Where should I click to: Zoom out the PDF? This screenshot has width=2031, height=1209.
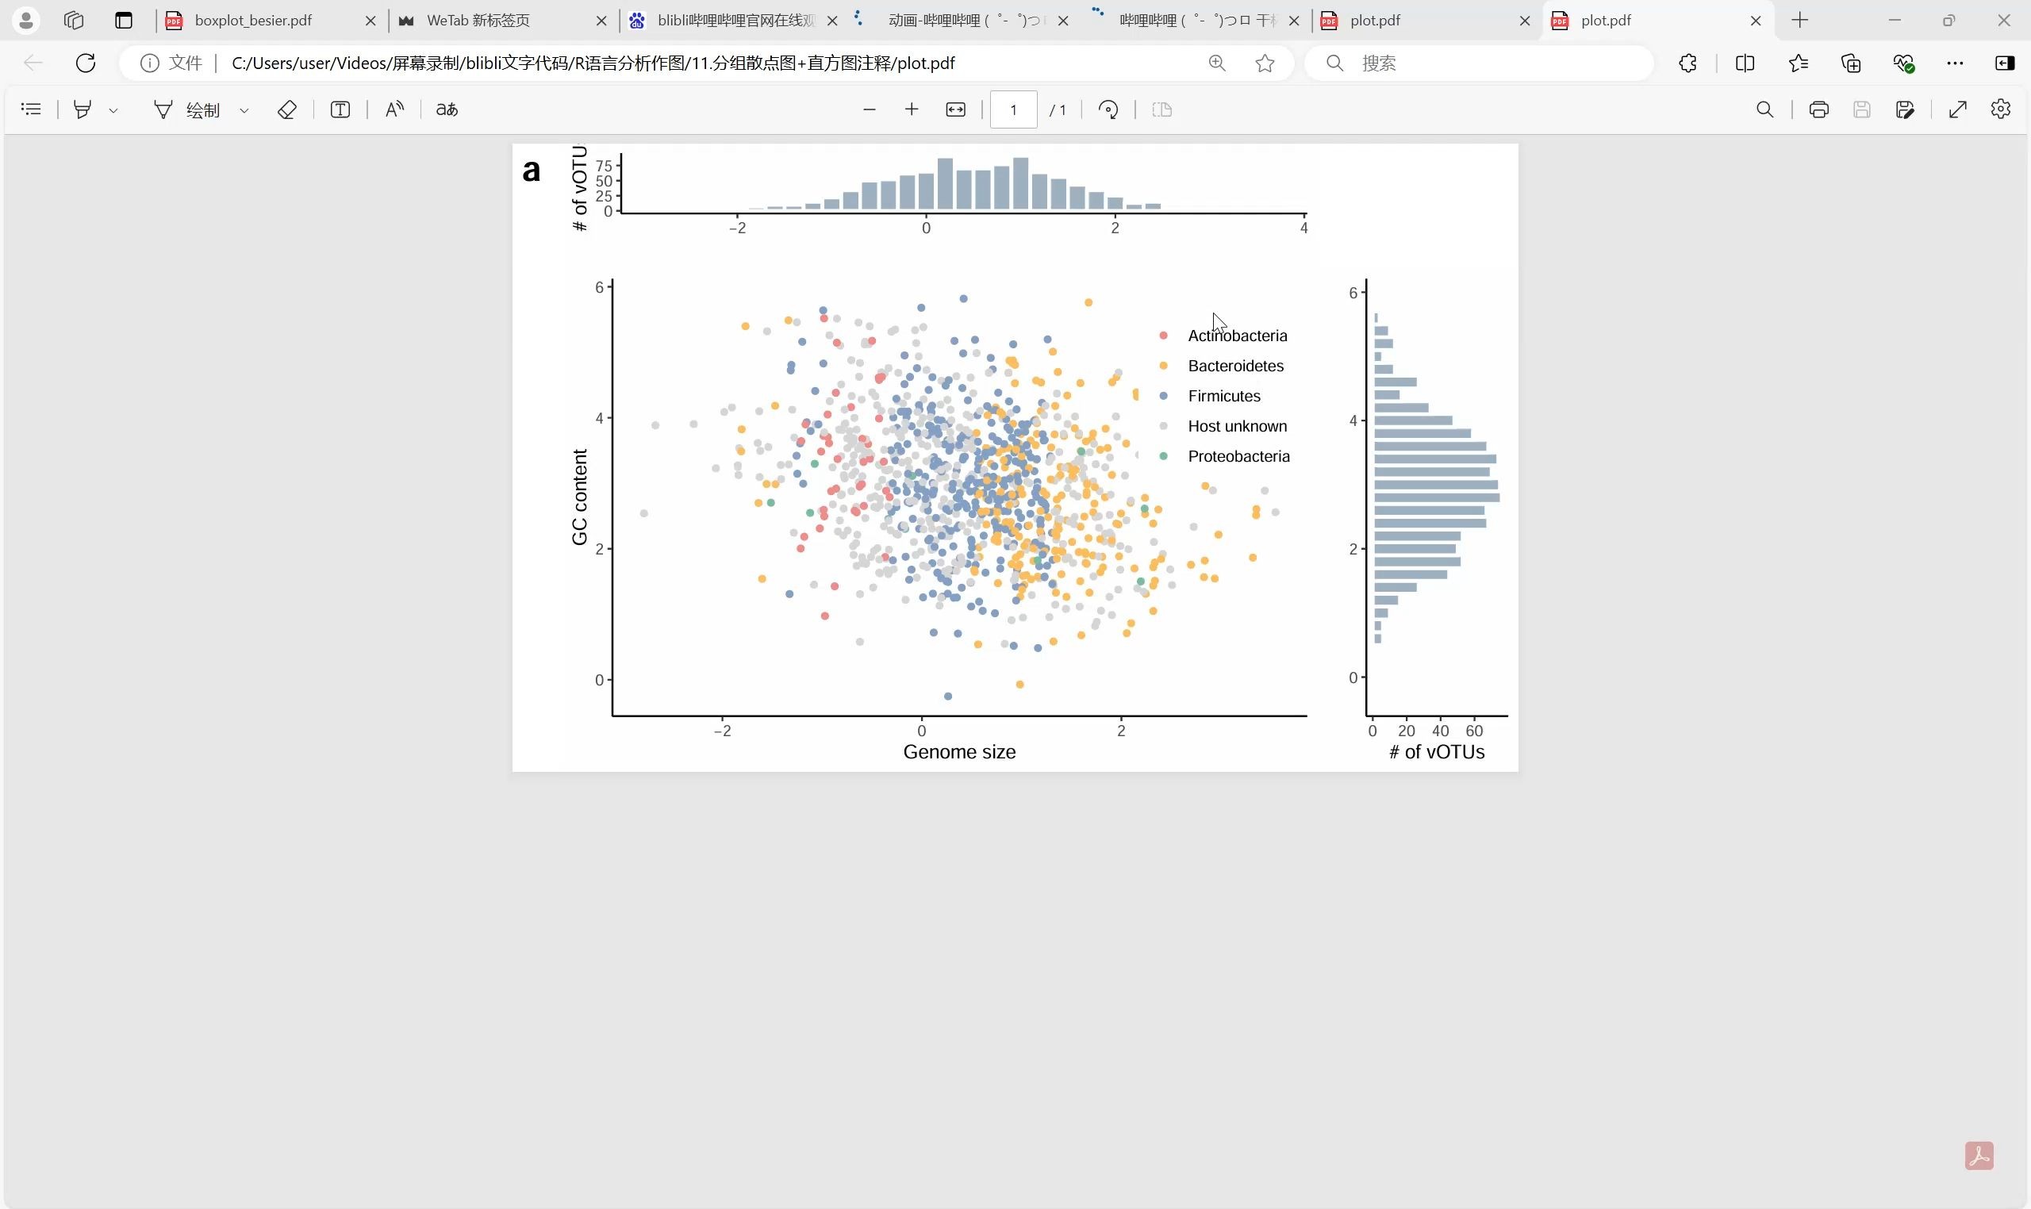(x=870, y=109)
